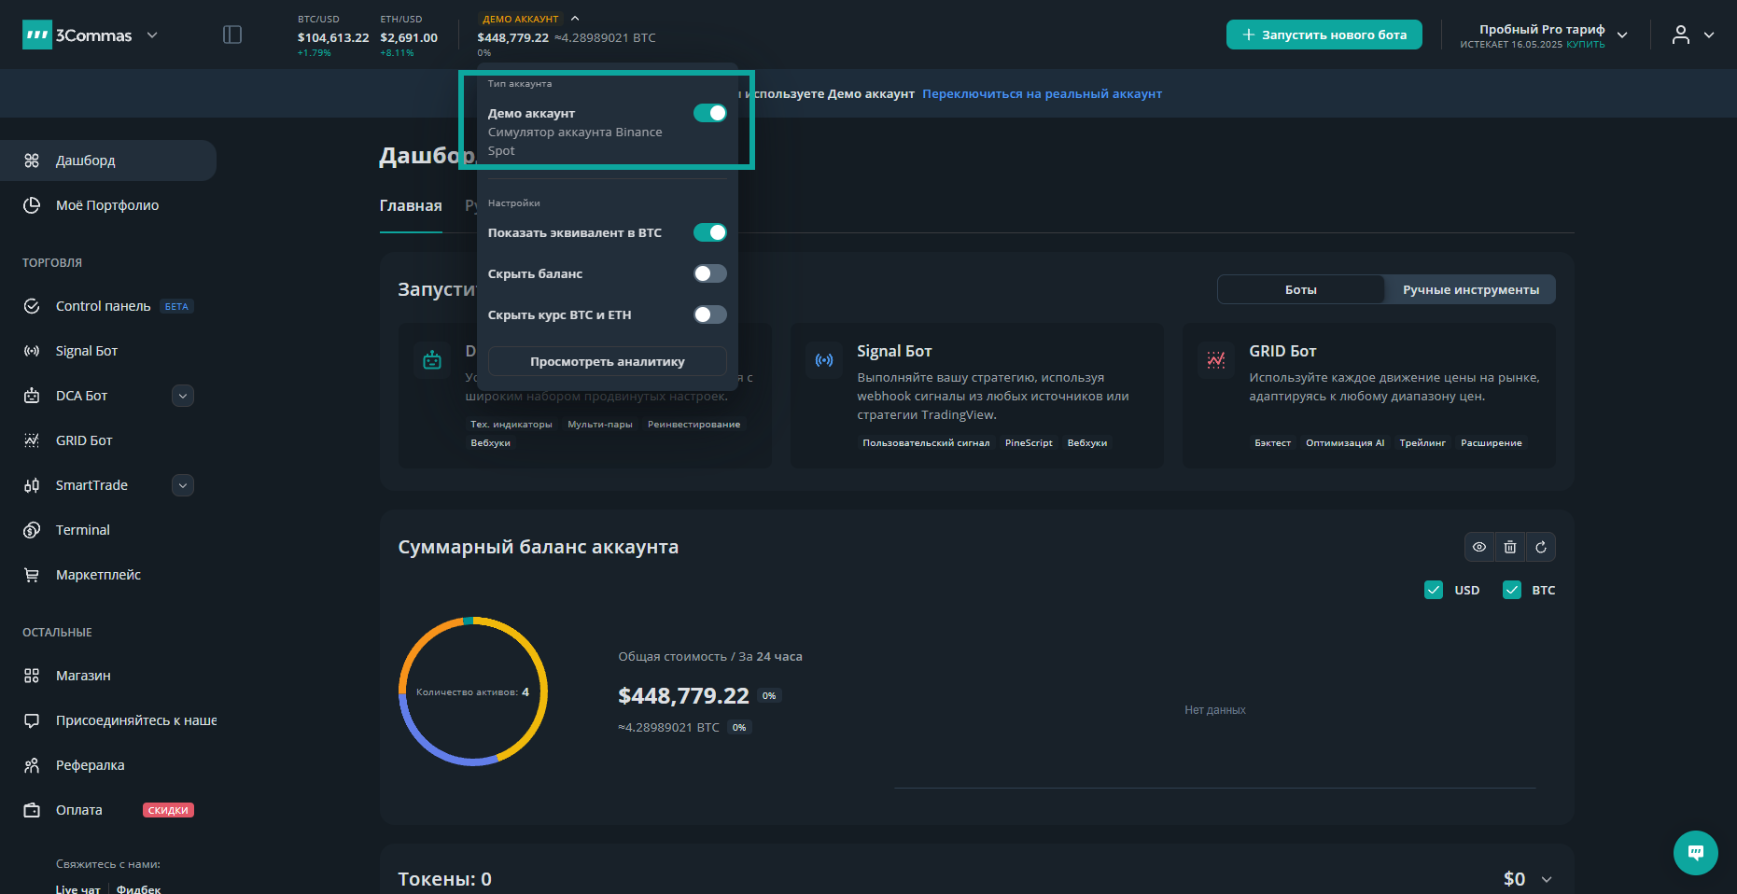This screenshot has height=894, width=1737.
Task: Click the 3Commas logo icon
Action: [37, 35]
